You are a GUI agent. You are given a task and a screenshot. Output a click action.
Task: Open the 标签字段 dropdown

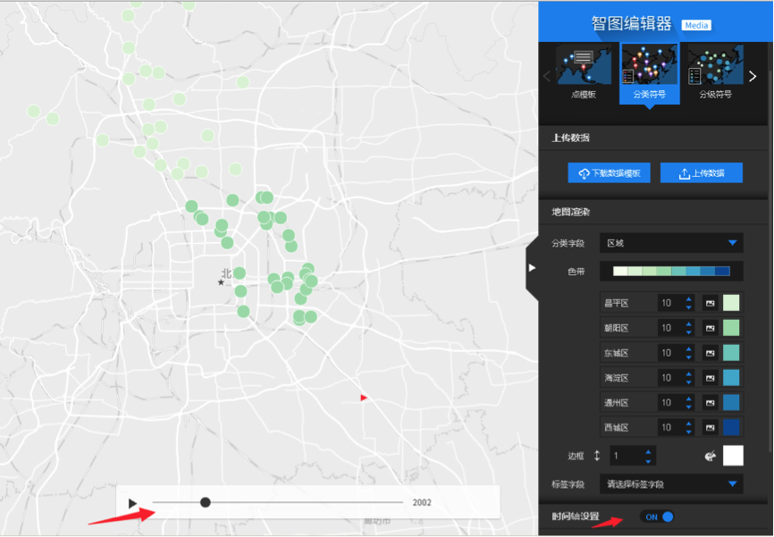(x=671, y=484)
